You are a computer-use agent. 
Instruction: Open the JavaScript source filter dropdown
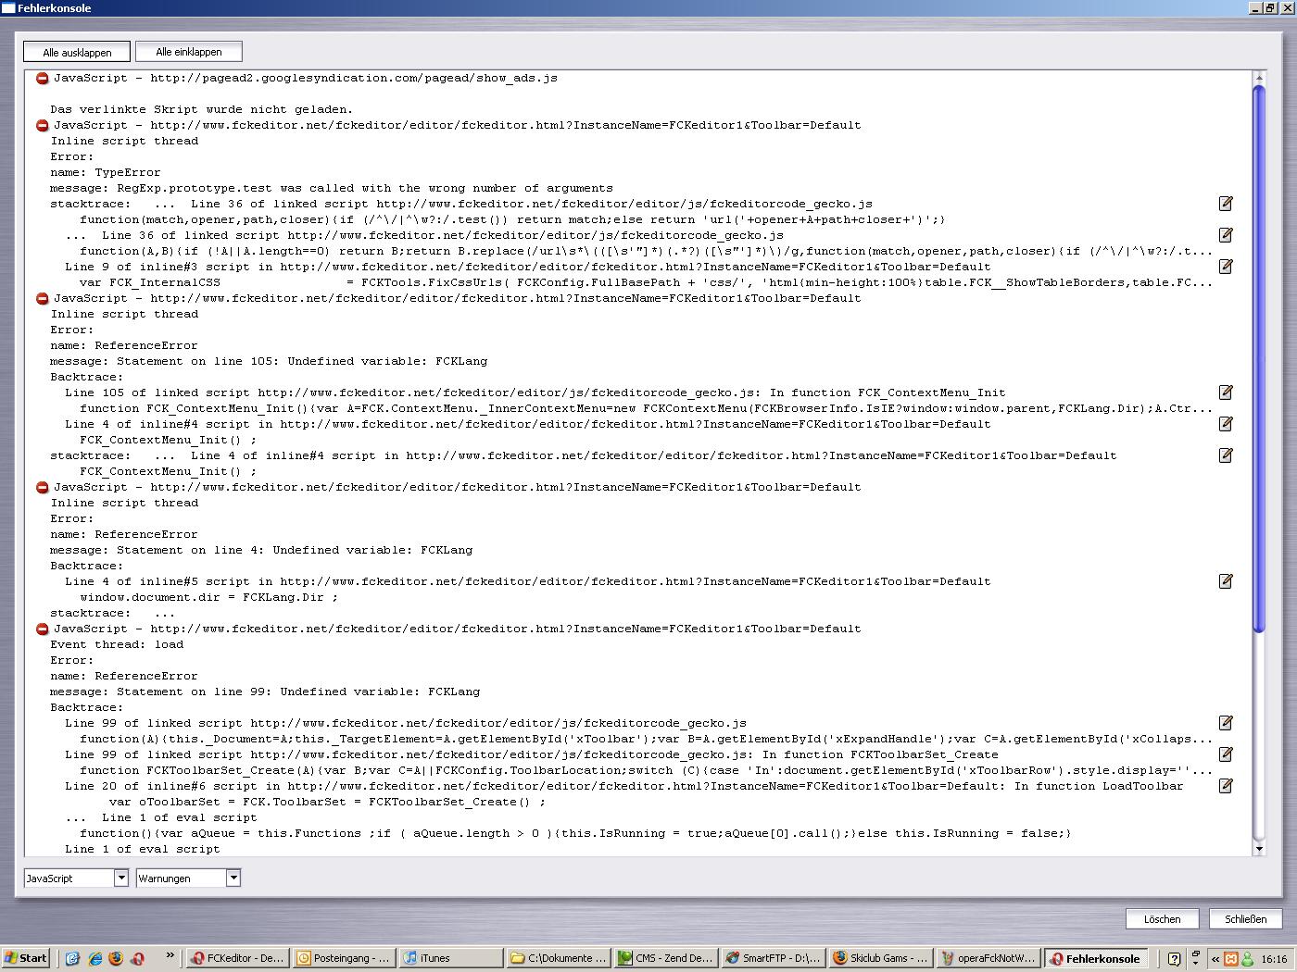pyautogui.click(x=76, y=878)
